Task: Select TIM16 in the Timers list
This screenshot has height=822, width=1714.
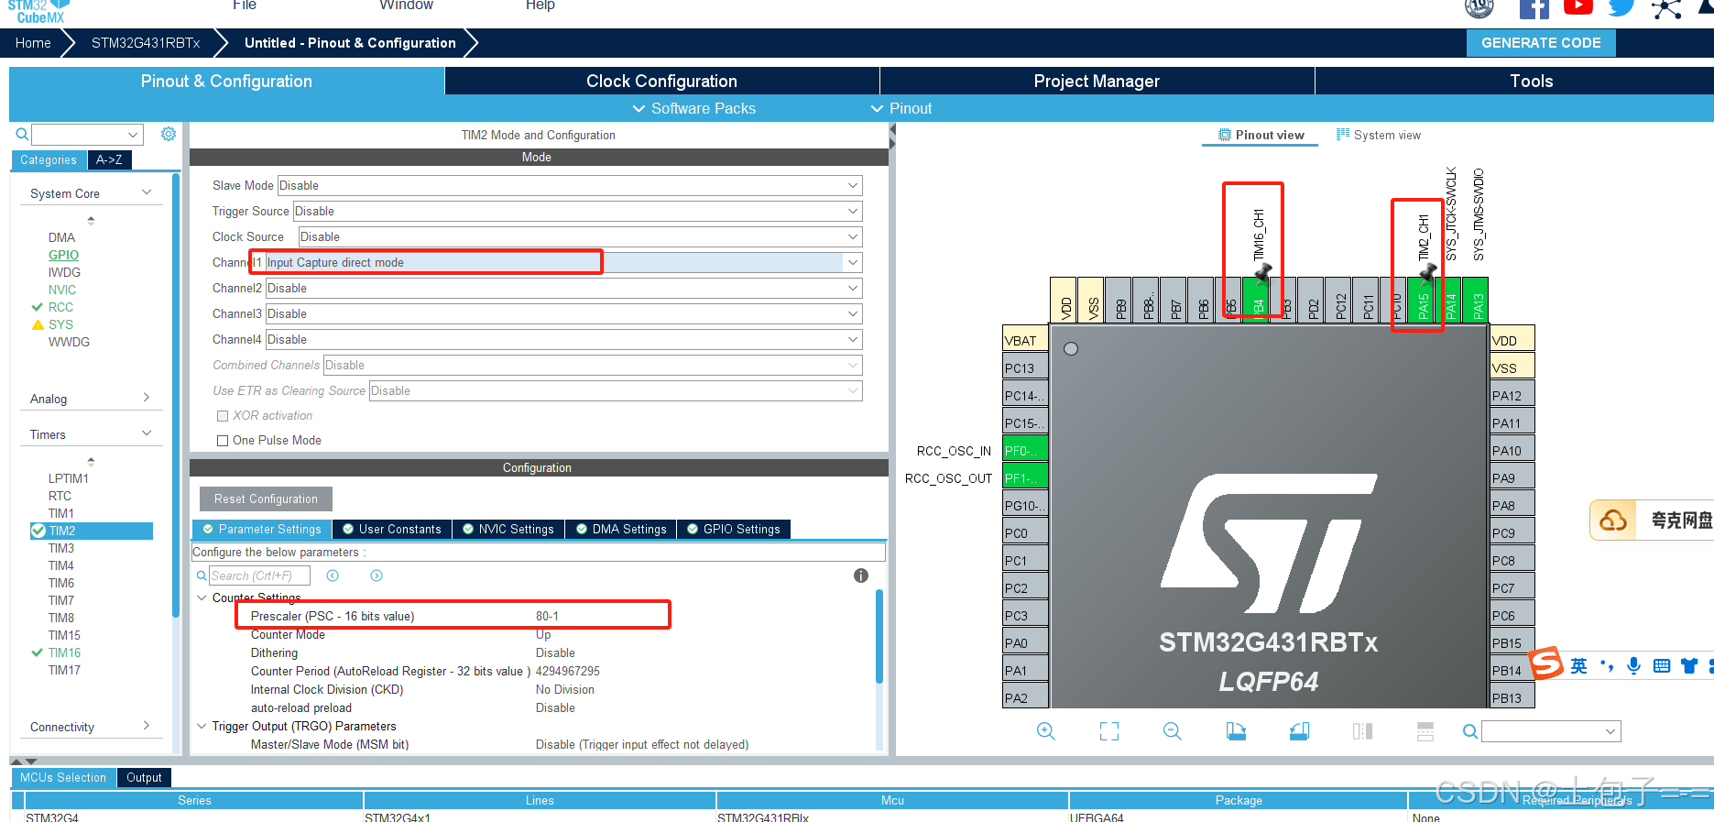Action: click(x=64, y=652)
